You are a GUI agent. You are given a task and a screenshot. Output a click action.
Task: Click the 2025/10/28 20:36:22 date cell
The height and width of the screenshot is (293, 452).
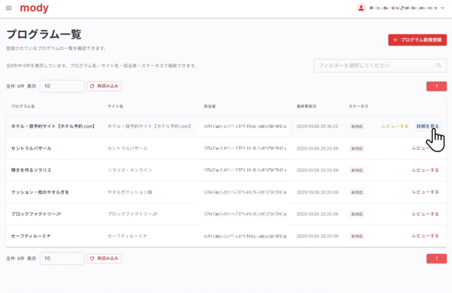[x=317, y=126]
